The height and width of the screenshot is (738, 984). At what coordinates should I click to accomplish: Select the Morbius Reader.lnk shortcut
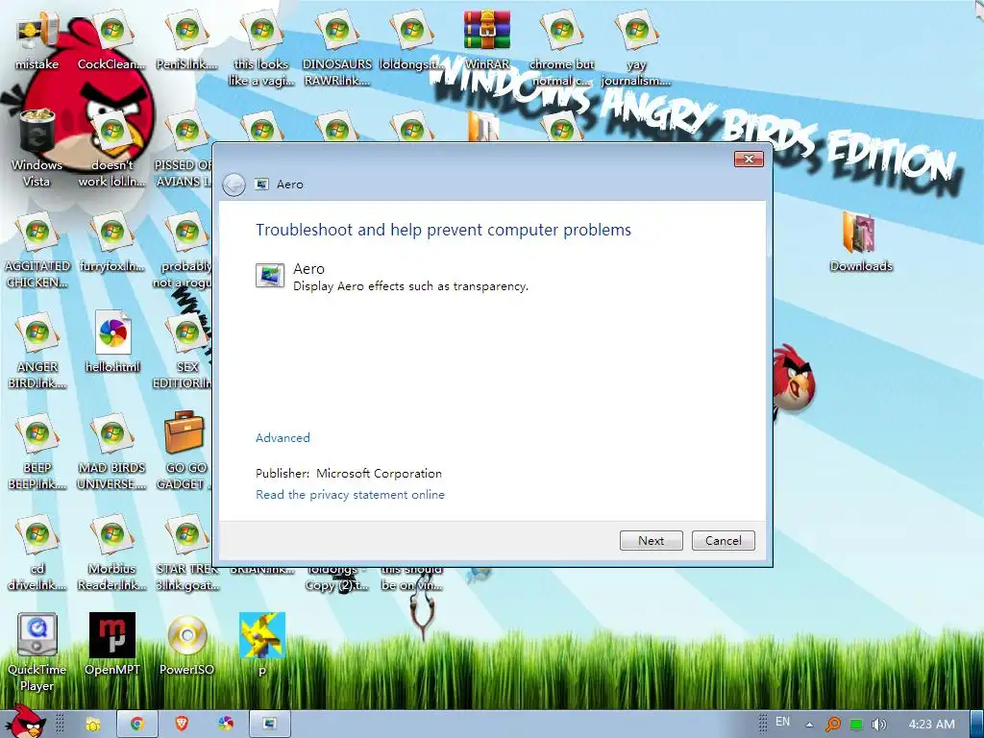click(112, 553)
